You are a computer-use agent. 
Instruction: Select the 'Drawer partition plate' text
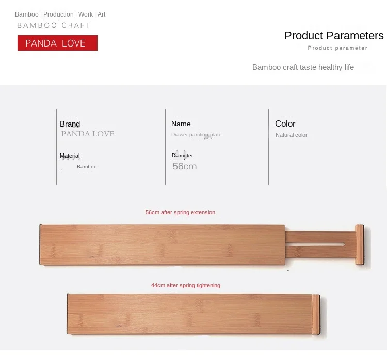(196, 135)
